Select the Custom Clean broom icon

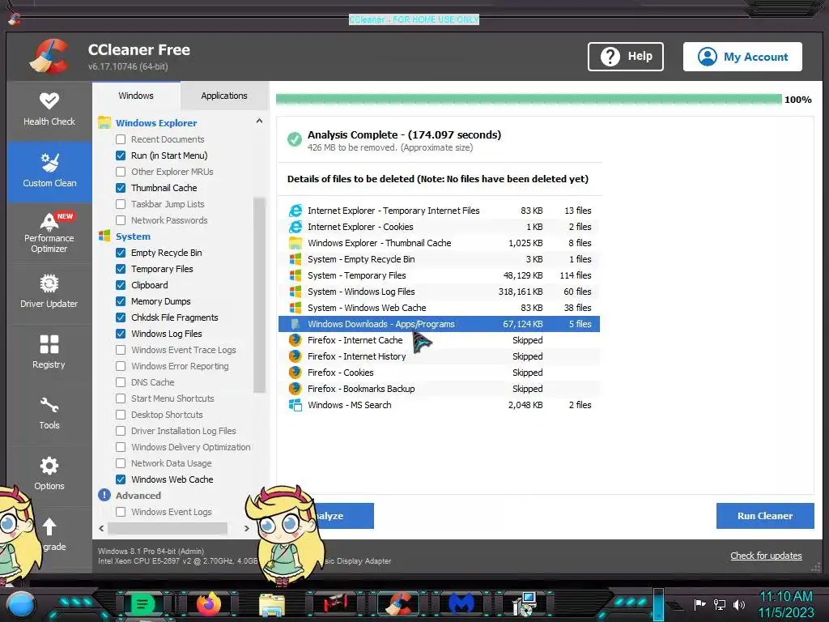pos(49,162)
